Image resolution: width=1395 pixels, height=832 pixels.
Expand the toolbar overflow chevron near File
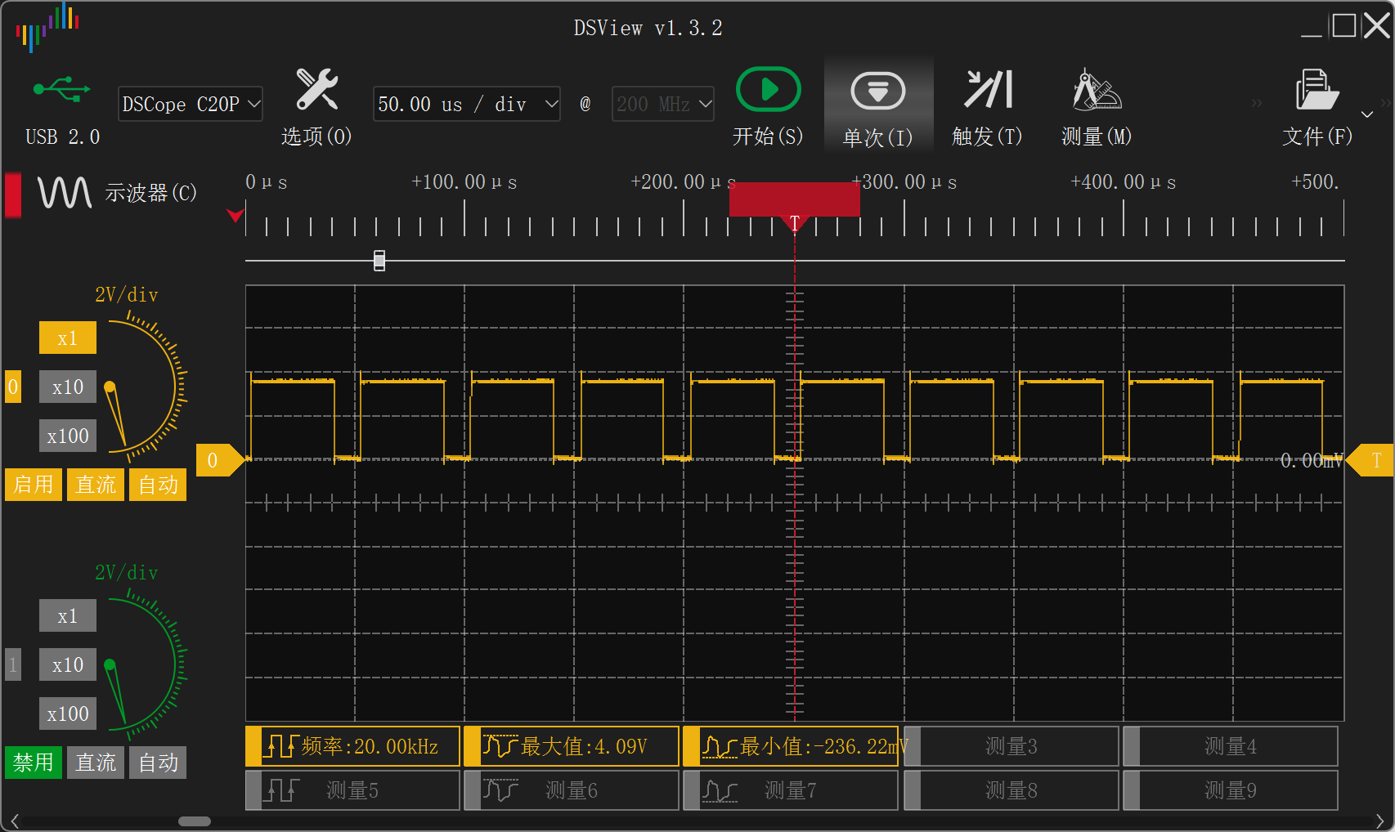tap(1366, 114)
